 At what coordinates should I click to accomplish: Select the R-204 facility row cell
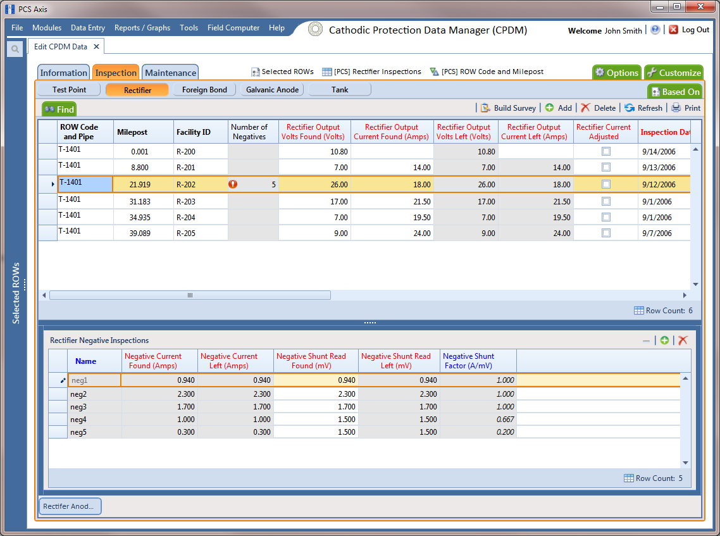[x=201, y=217]
